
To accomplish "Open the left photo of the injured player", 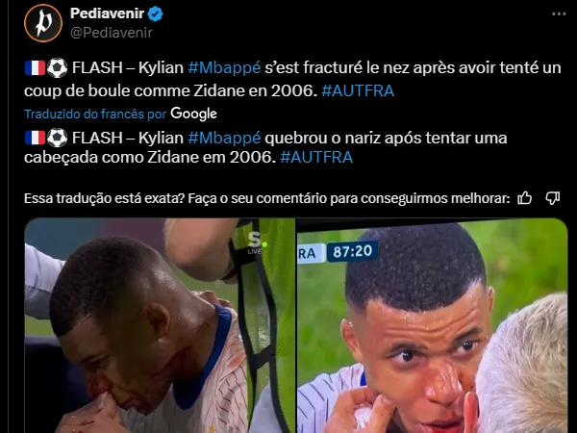I will coord(160,325).
